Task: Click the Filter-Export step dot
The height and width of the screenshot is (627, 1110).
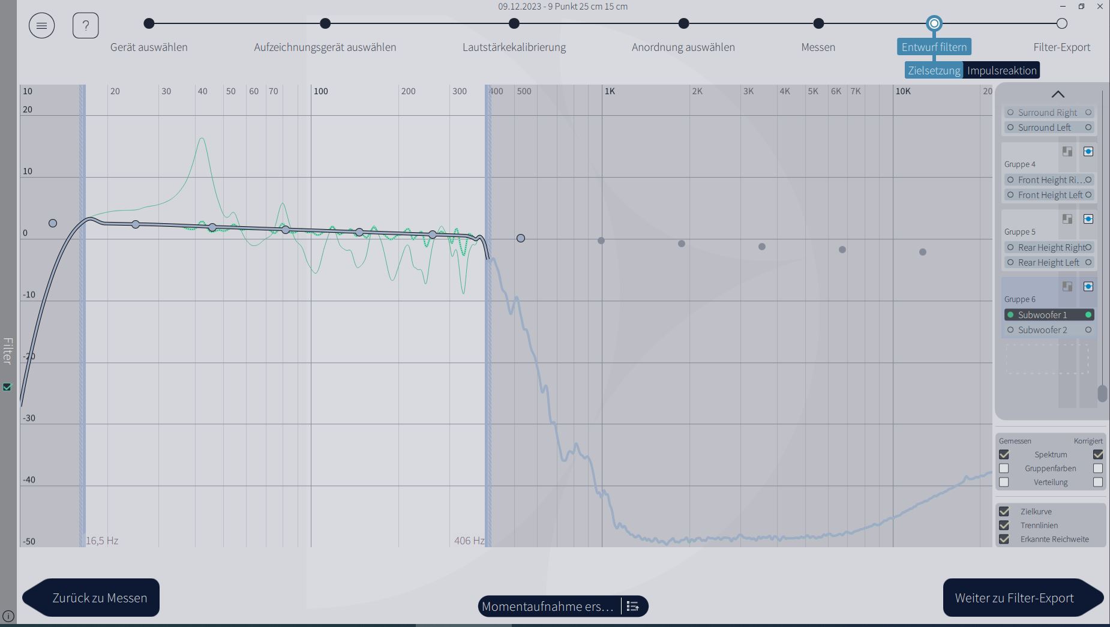Action: 1062,23
